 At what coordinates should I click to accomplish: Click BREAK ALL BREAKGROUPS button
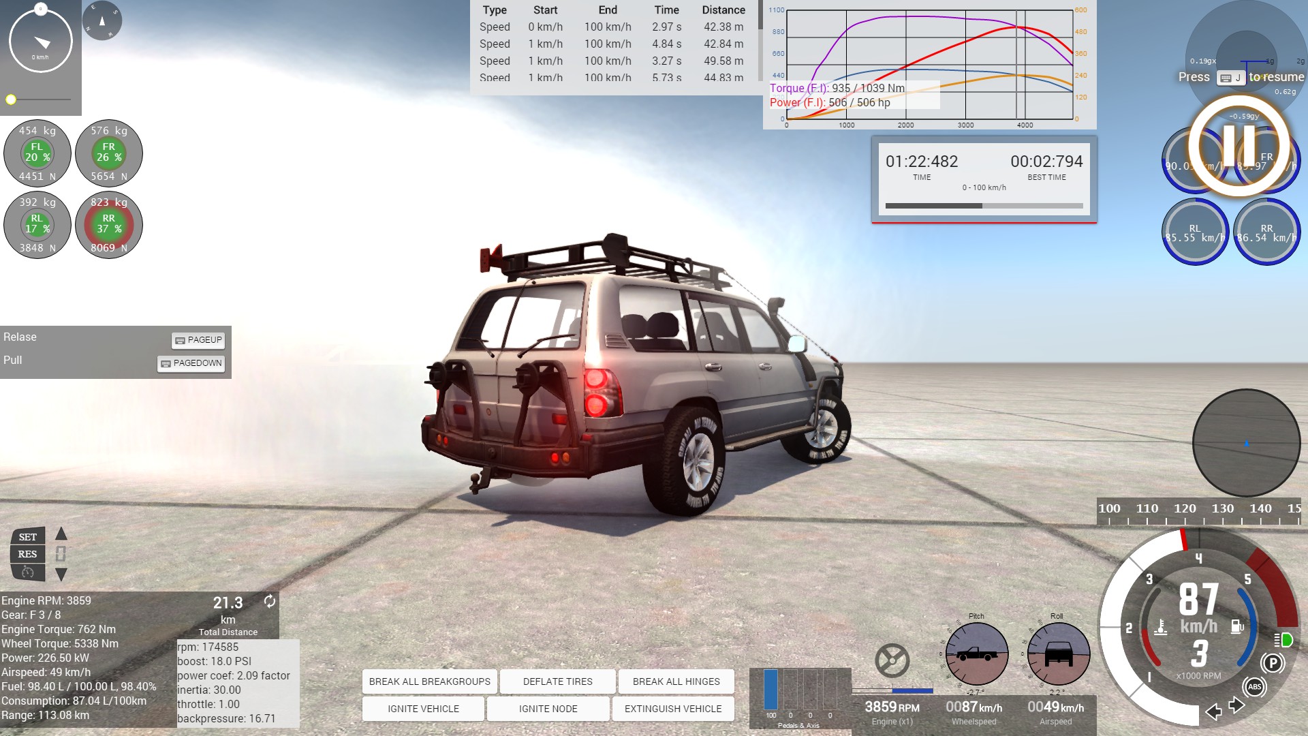[x=430, y=681]
